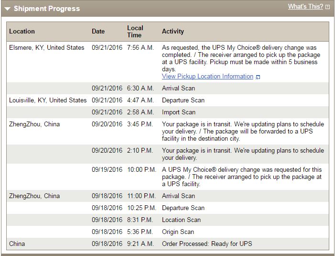The image size is (335, 256).
Task: Select the Elsmere, KY, United States location
Action: (x=46, y=47)
